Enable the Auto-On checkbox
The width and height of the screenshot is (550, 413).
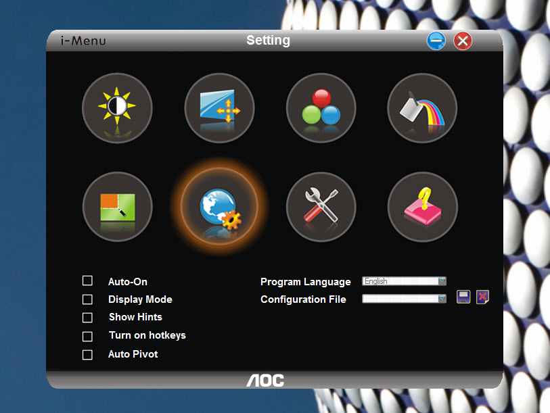pos(87,281)
